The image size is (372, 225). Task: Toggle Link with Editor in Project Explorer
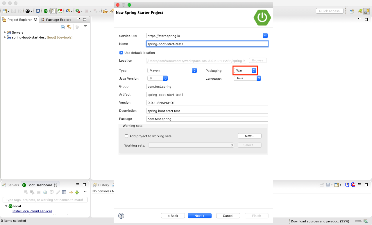[x=69, y=27]
